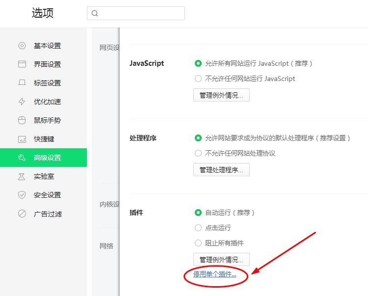This screenshot has width=368, height=296.
Task: Click the 快捷键 keyboard shortcut icon
Action: coord(22,139)
